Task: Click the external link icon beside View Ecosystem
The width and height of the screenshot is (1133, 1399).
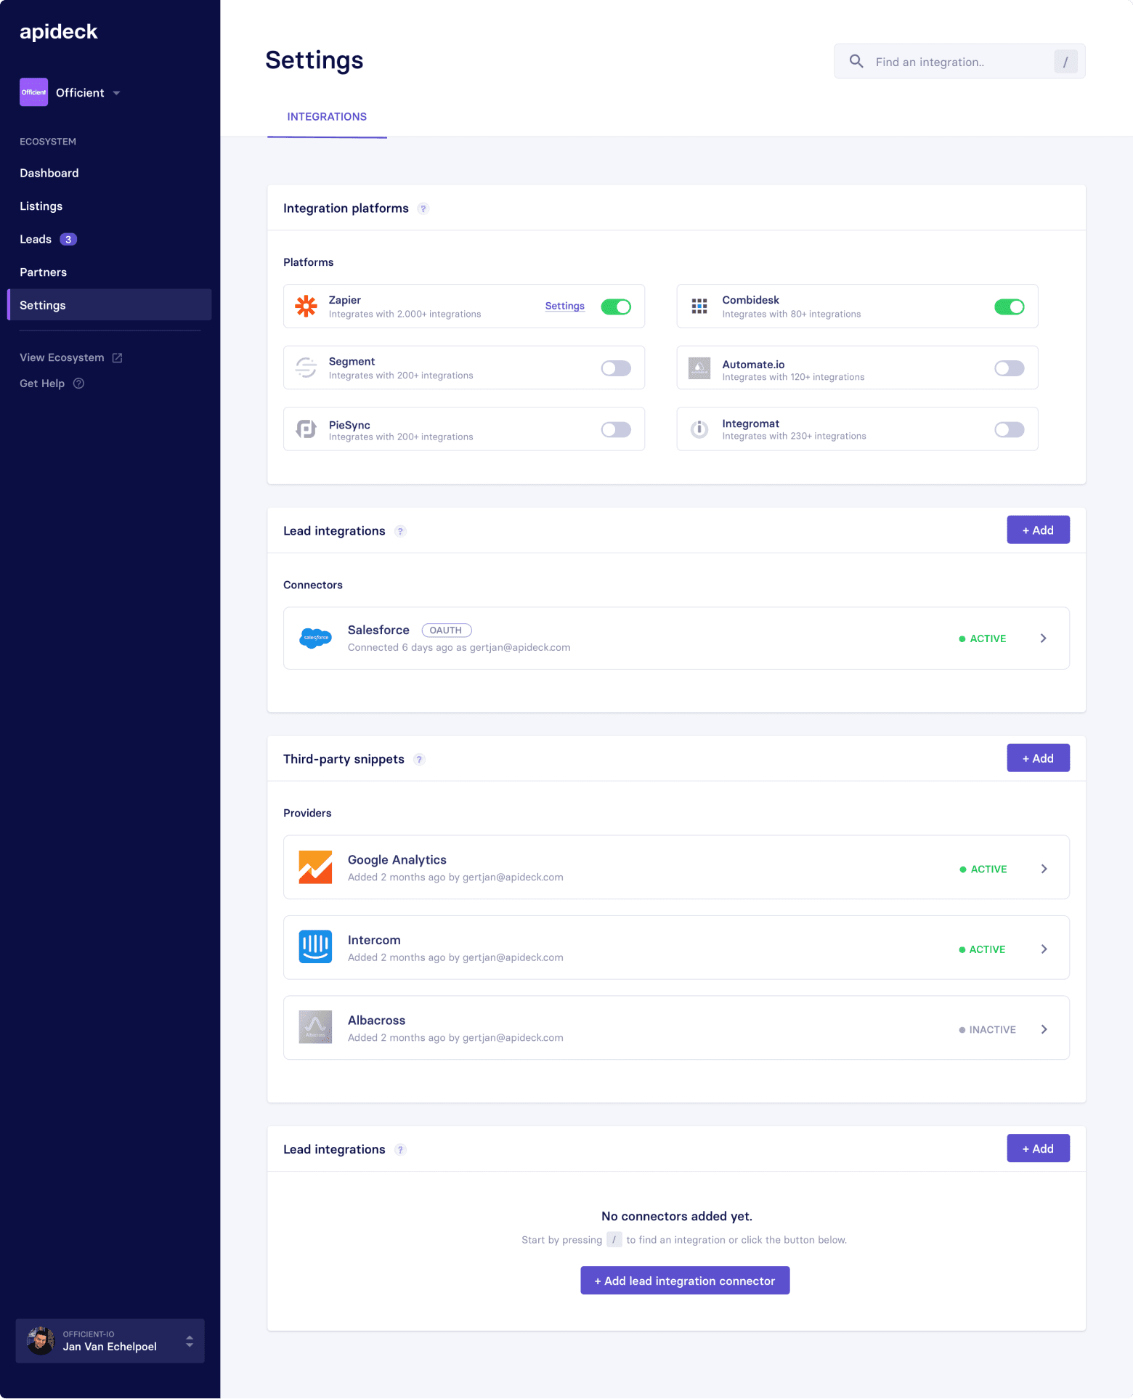Action: pyautogui.click(x=117, y=357)
